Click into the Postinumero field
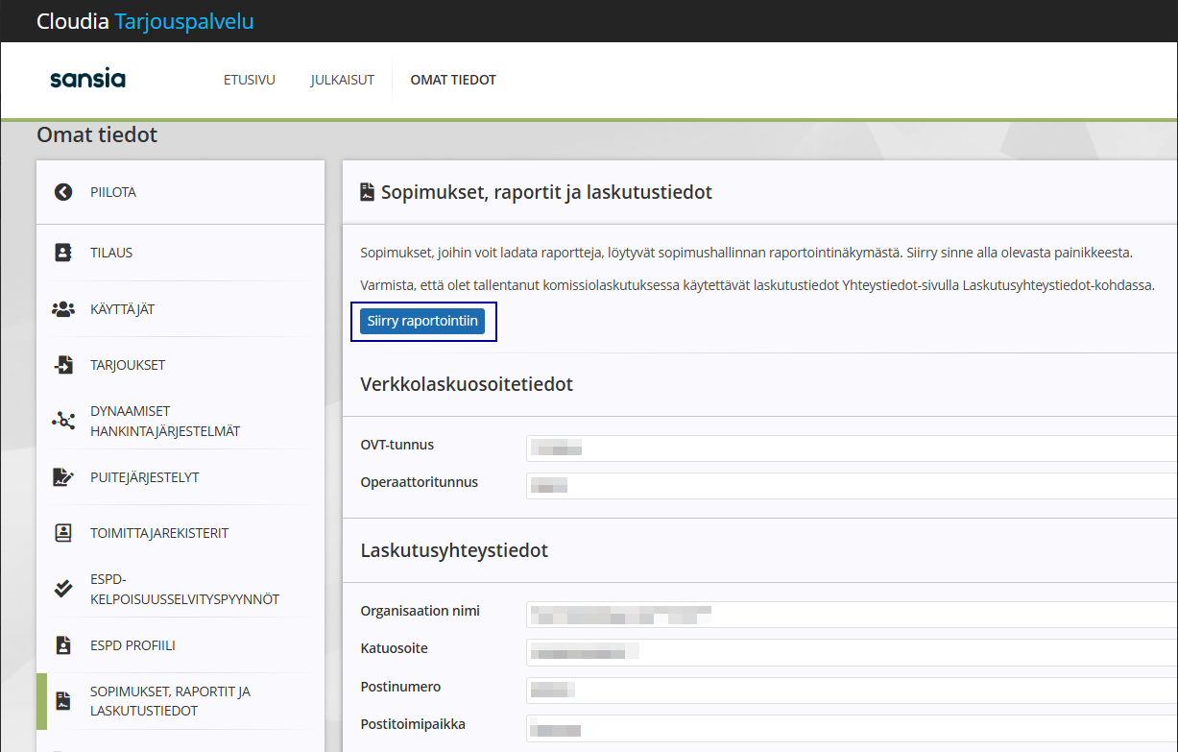 [852, 690]
